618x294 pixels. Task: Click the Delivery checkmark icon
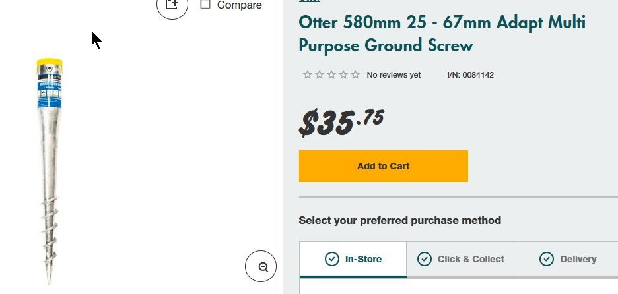tap(547, 259)
